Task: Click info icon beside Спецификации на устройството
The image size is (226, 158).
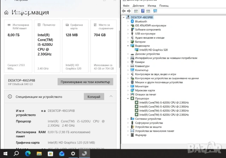Action: [10, 96]
